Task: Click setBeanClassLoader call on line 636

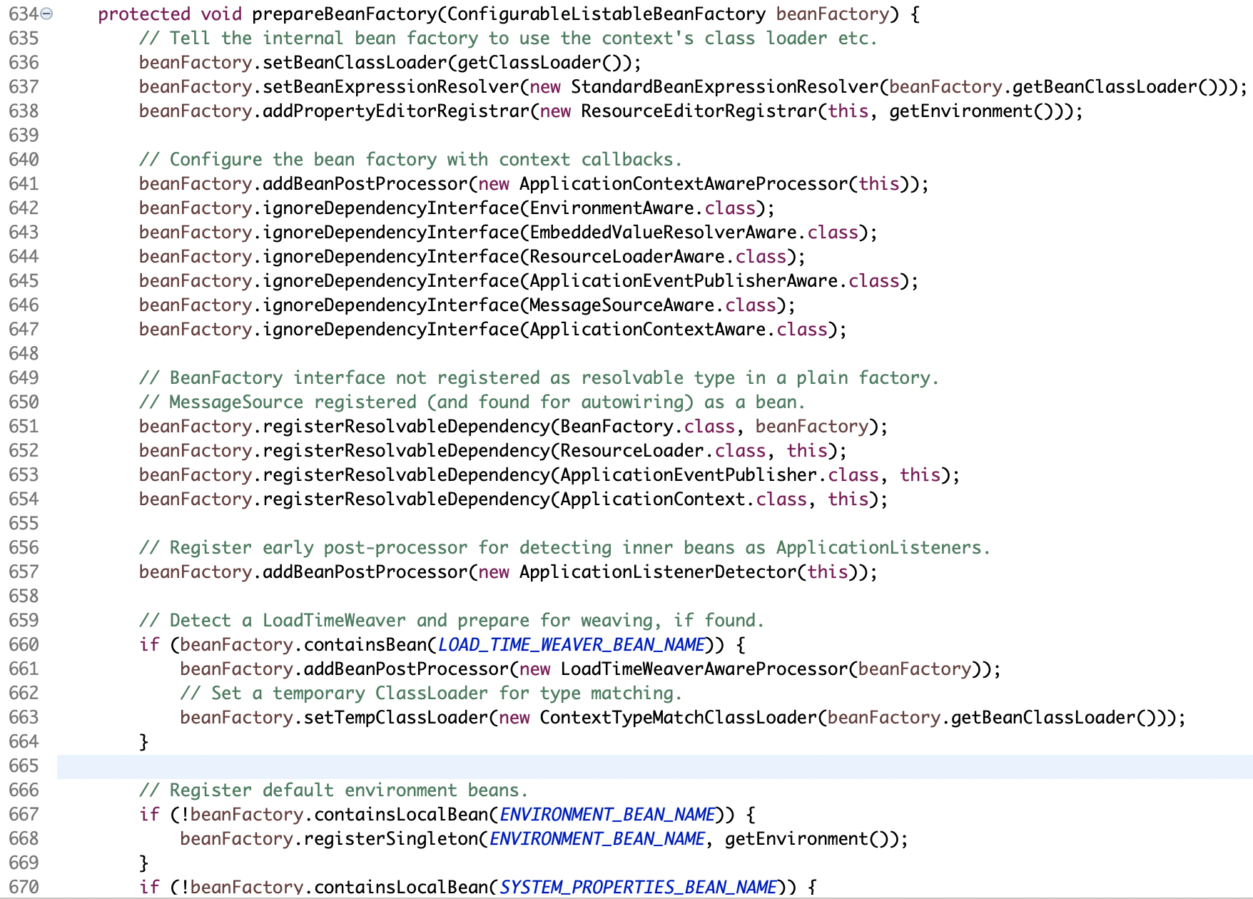Action: (x=355, y=63)
